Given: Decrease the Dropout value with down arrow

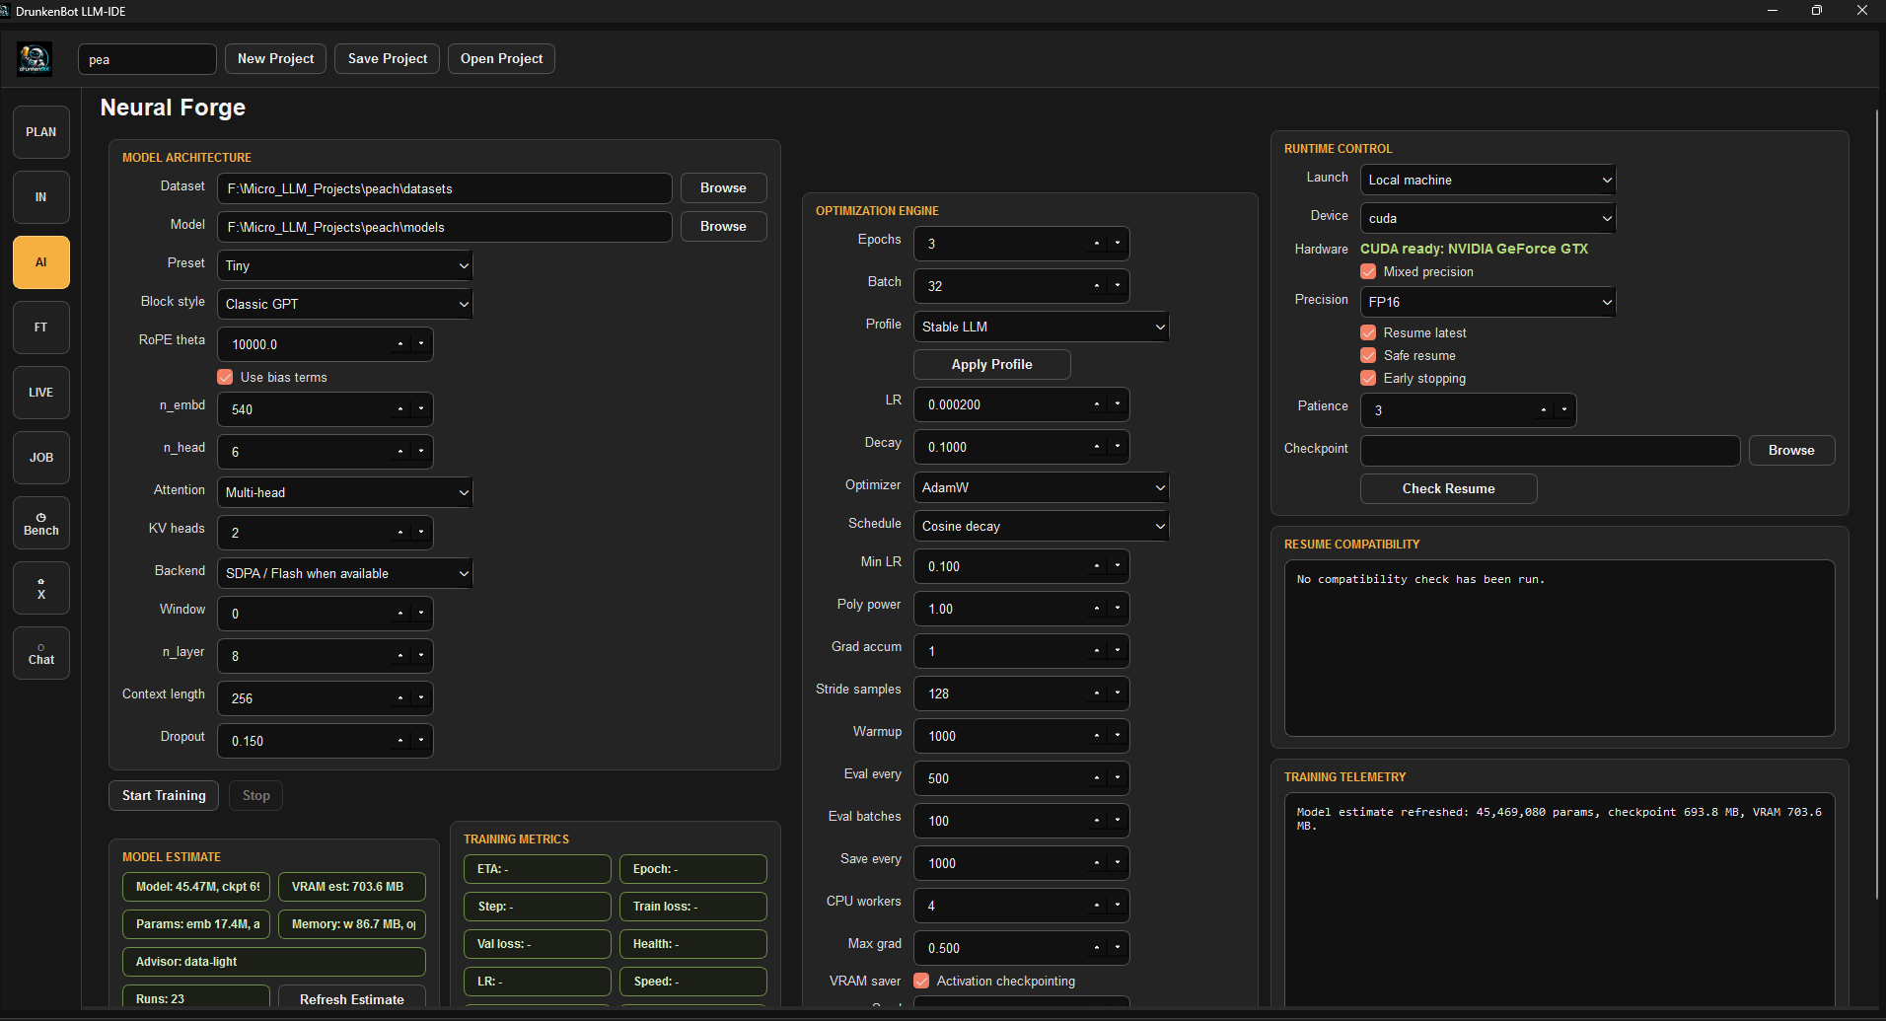Looking at the screenshot, I should click(x=421, y=741).
